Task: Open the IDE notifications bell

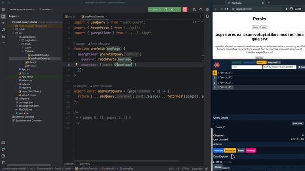Action: coord(207,16)
